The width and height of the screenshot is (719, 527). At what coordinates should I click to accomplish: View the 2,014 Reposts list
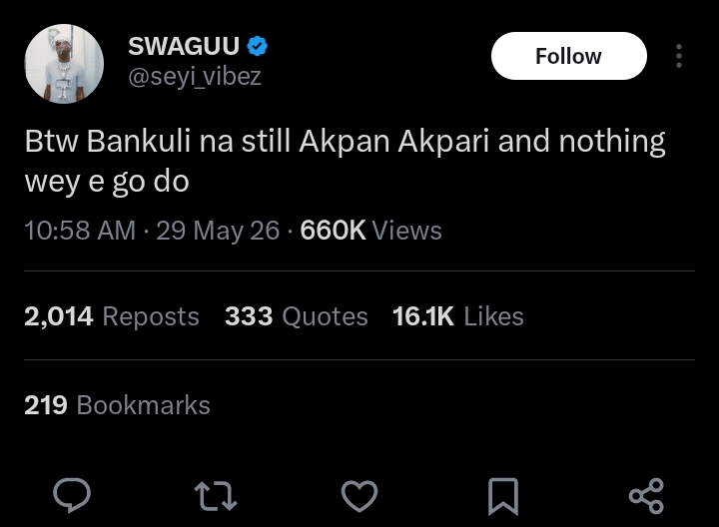(112, 316)
